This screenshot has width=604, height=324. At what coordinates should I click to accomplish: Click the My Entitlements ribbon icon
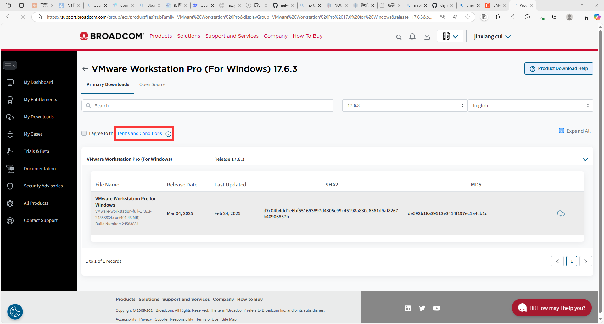(10, 100)
